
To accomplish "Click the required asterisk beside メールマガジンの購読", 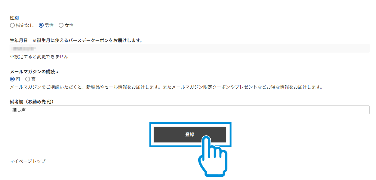I will coord(57,72).
